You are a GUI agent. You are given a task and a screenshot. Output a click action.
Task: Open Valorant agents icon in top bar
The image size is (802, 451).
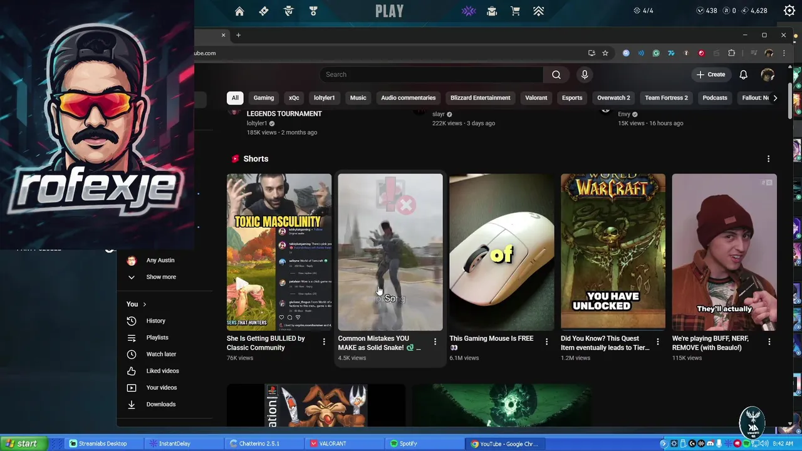click(289, 11)
